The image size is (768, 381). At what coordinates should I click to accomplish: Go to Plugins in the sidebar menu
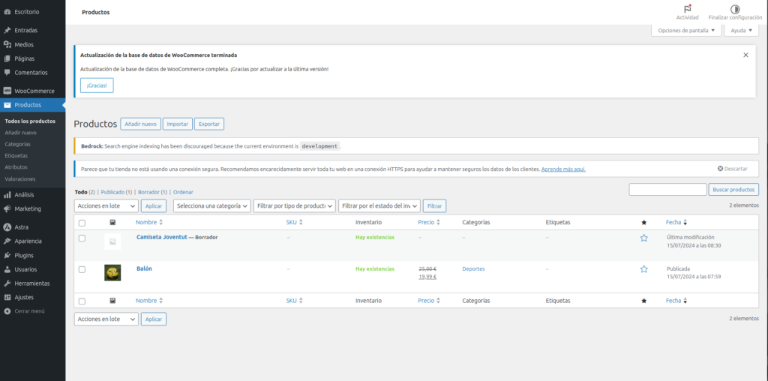coord(24,255)
